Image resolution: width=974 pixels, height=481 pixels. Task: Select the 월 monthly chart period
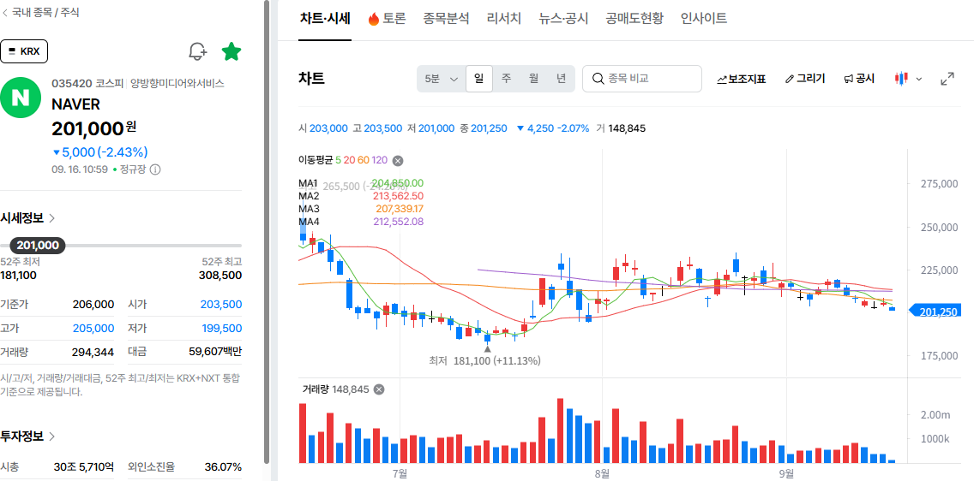pos(533,79)
